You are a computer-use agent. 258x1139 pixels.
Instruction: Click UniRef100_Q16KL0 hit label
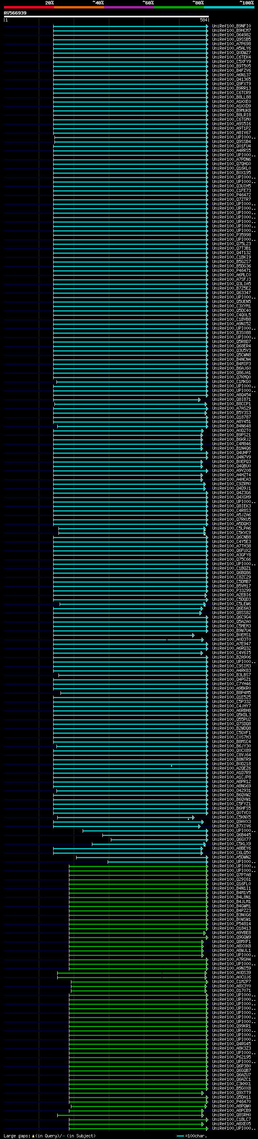(231, 168)
